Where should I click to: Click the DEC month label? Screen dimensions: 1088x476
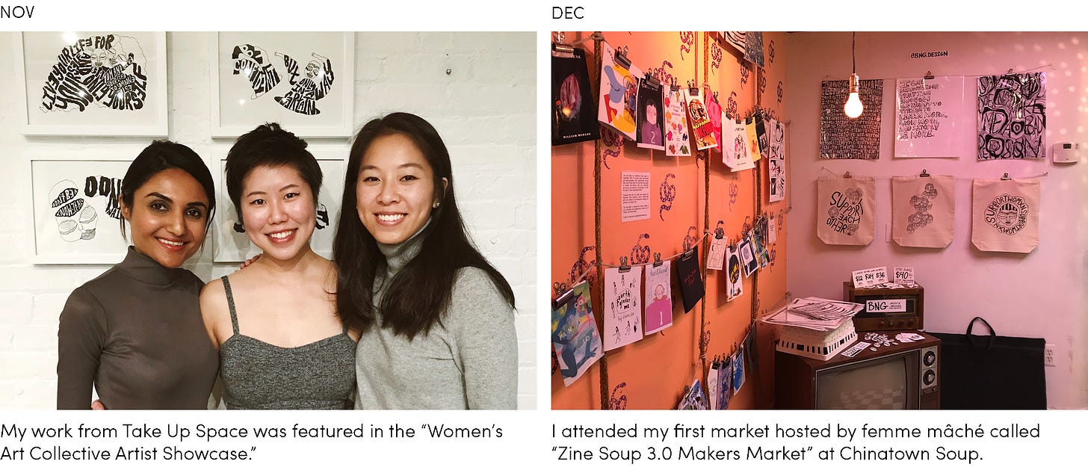tap(568, 13)
